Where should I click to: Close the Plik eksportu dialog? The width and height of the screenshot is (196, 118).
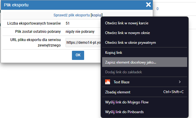click(148, 5)
